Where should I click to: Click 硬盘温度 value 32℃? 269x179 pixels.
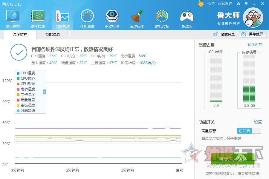[83, 63]
